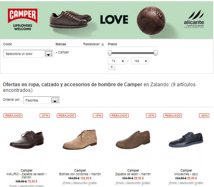This screenshot has height=187, width=214.
Task: Apply price filter with the arrow button
Action: click(x=111, y=67)
